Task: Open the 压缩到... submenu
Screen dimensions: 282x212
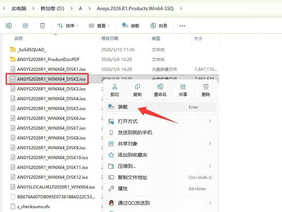Action: tap(160, 166)
